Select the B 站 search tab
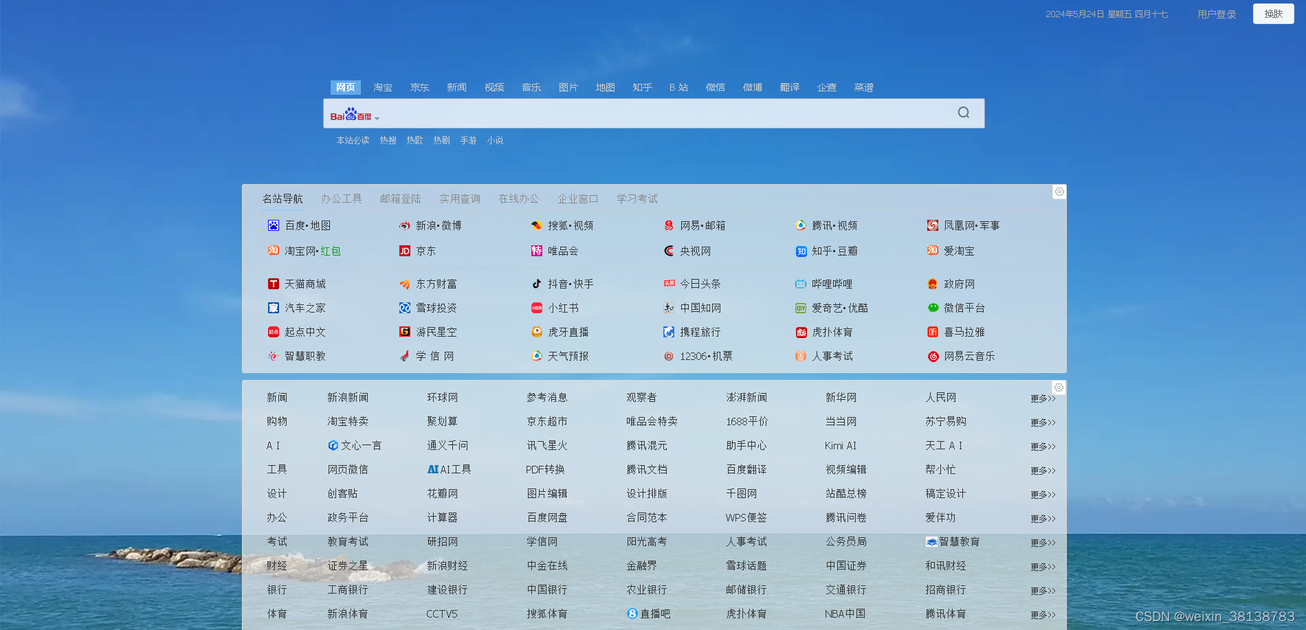The width and height of the screenshot is (1306, 630). click(x=679, y=87)
